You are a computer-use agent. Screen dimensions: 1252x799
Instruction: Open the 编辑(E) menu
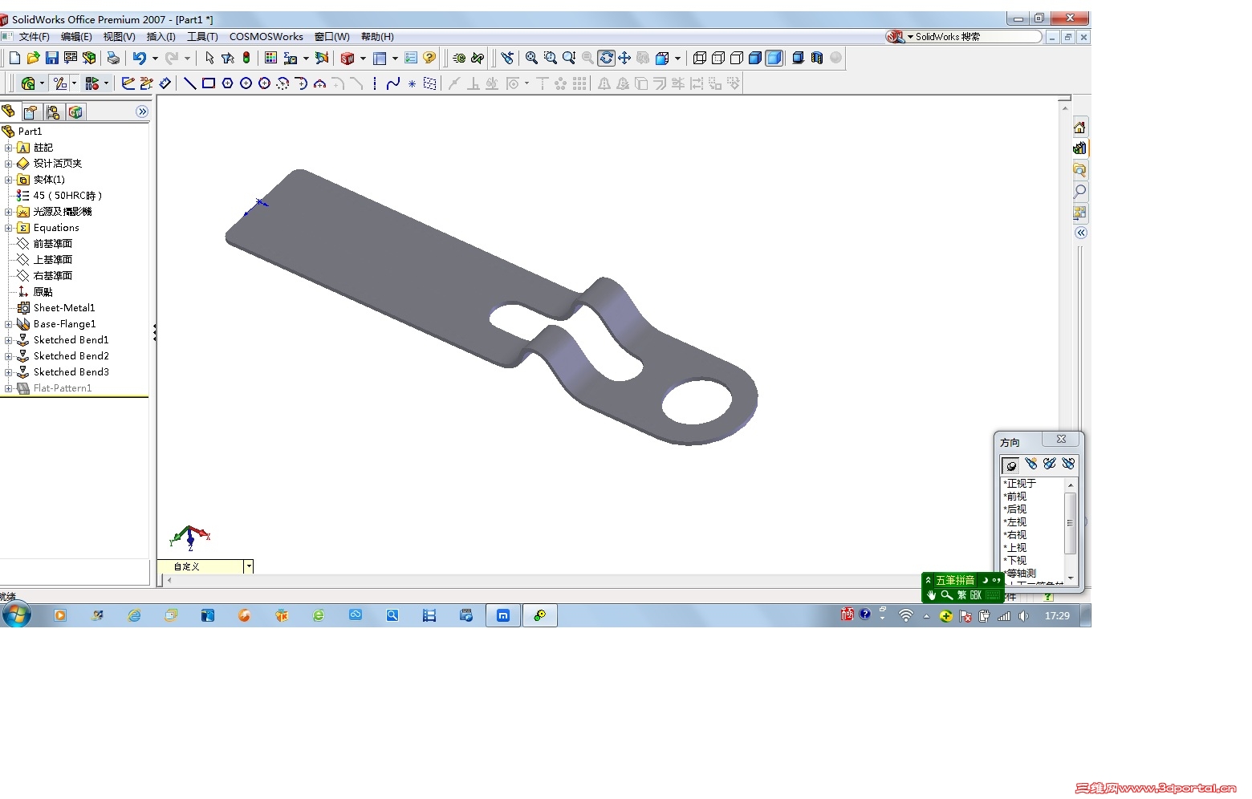point(76,37)
